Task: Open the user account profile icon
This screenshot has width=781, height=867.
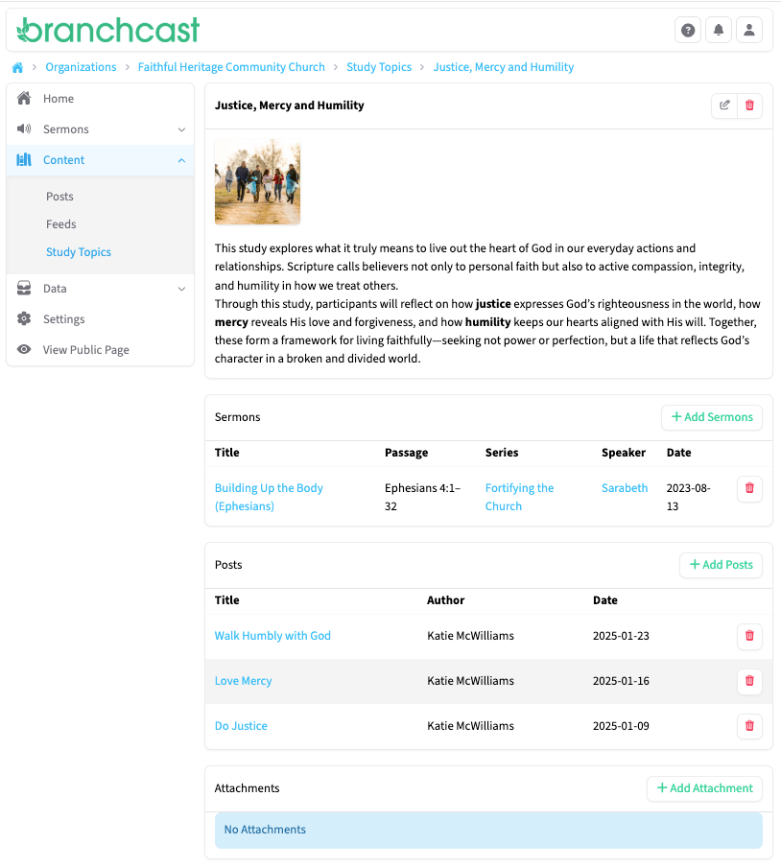Action: tap(749, 31)
